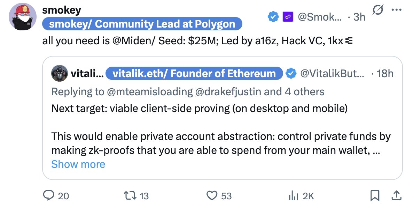Bookmark this tweet
413x208 pixels.
coord(375,196)
